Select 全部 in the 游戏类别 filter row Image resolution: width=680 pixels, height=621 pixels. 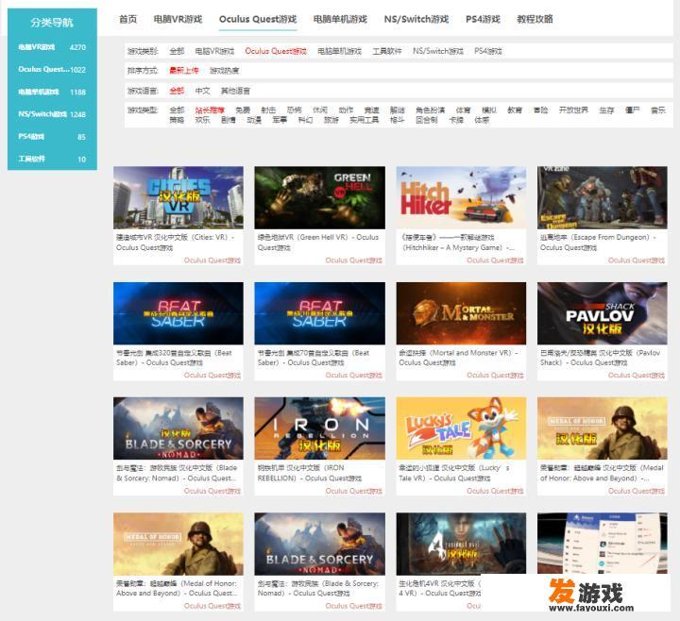pyautogui.click(x=177, y=51)
